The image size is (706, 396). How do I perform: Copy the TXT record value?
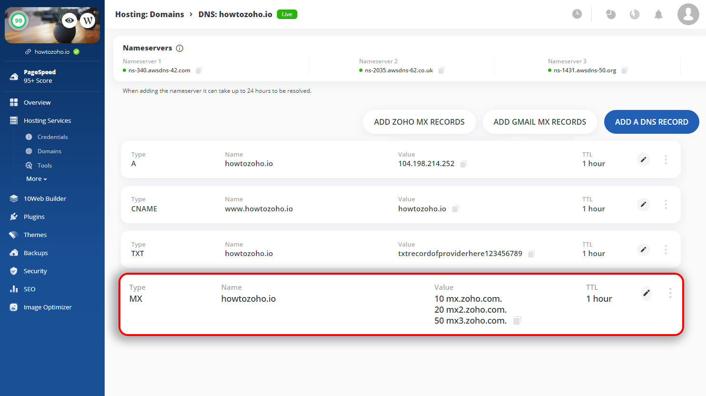[531, 254]
